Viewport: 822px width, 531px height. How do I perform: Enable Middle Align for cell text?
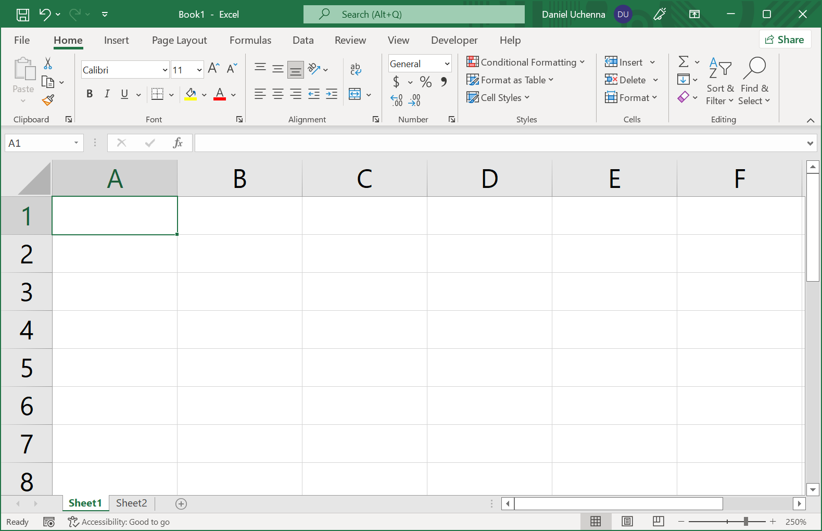click(278, 69)
